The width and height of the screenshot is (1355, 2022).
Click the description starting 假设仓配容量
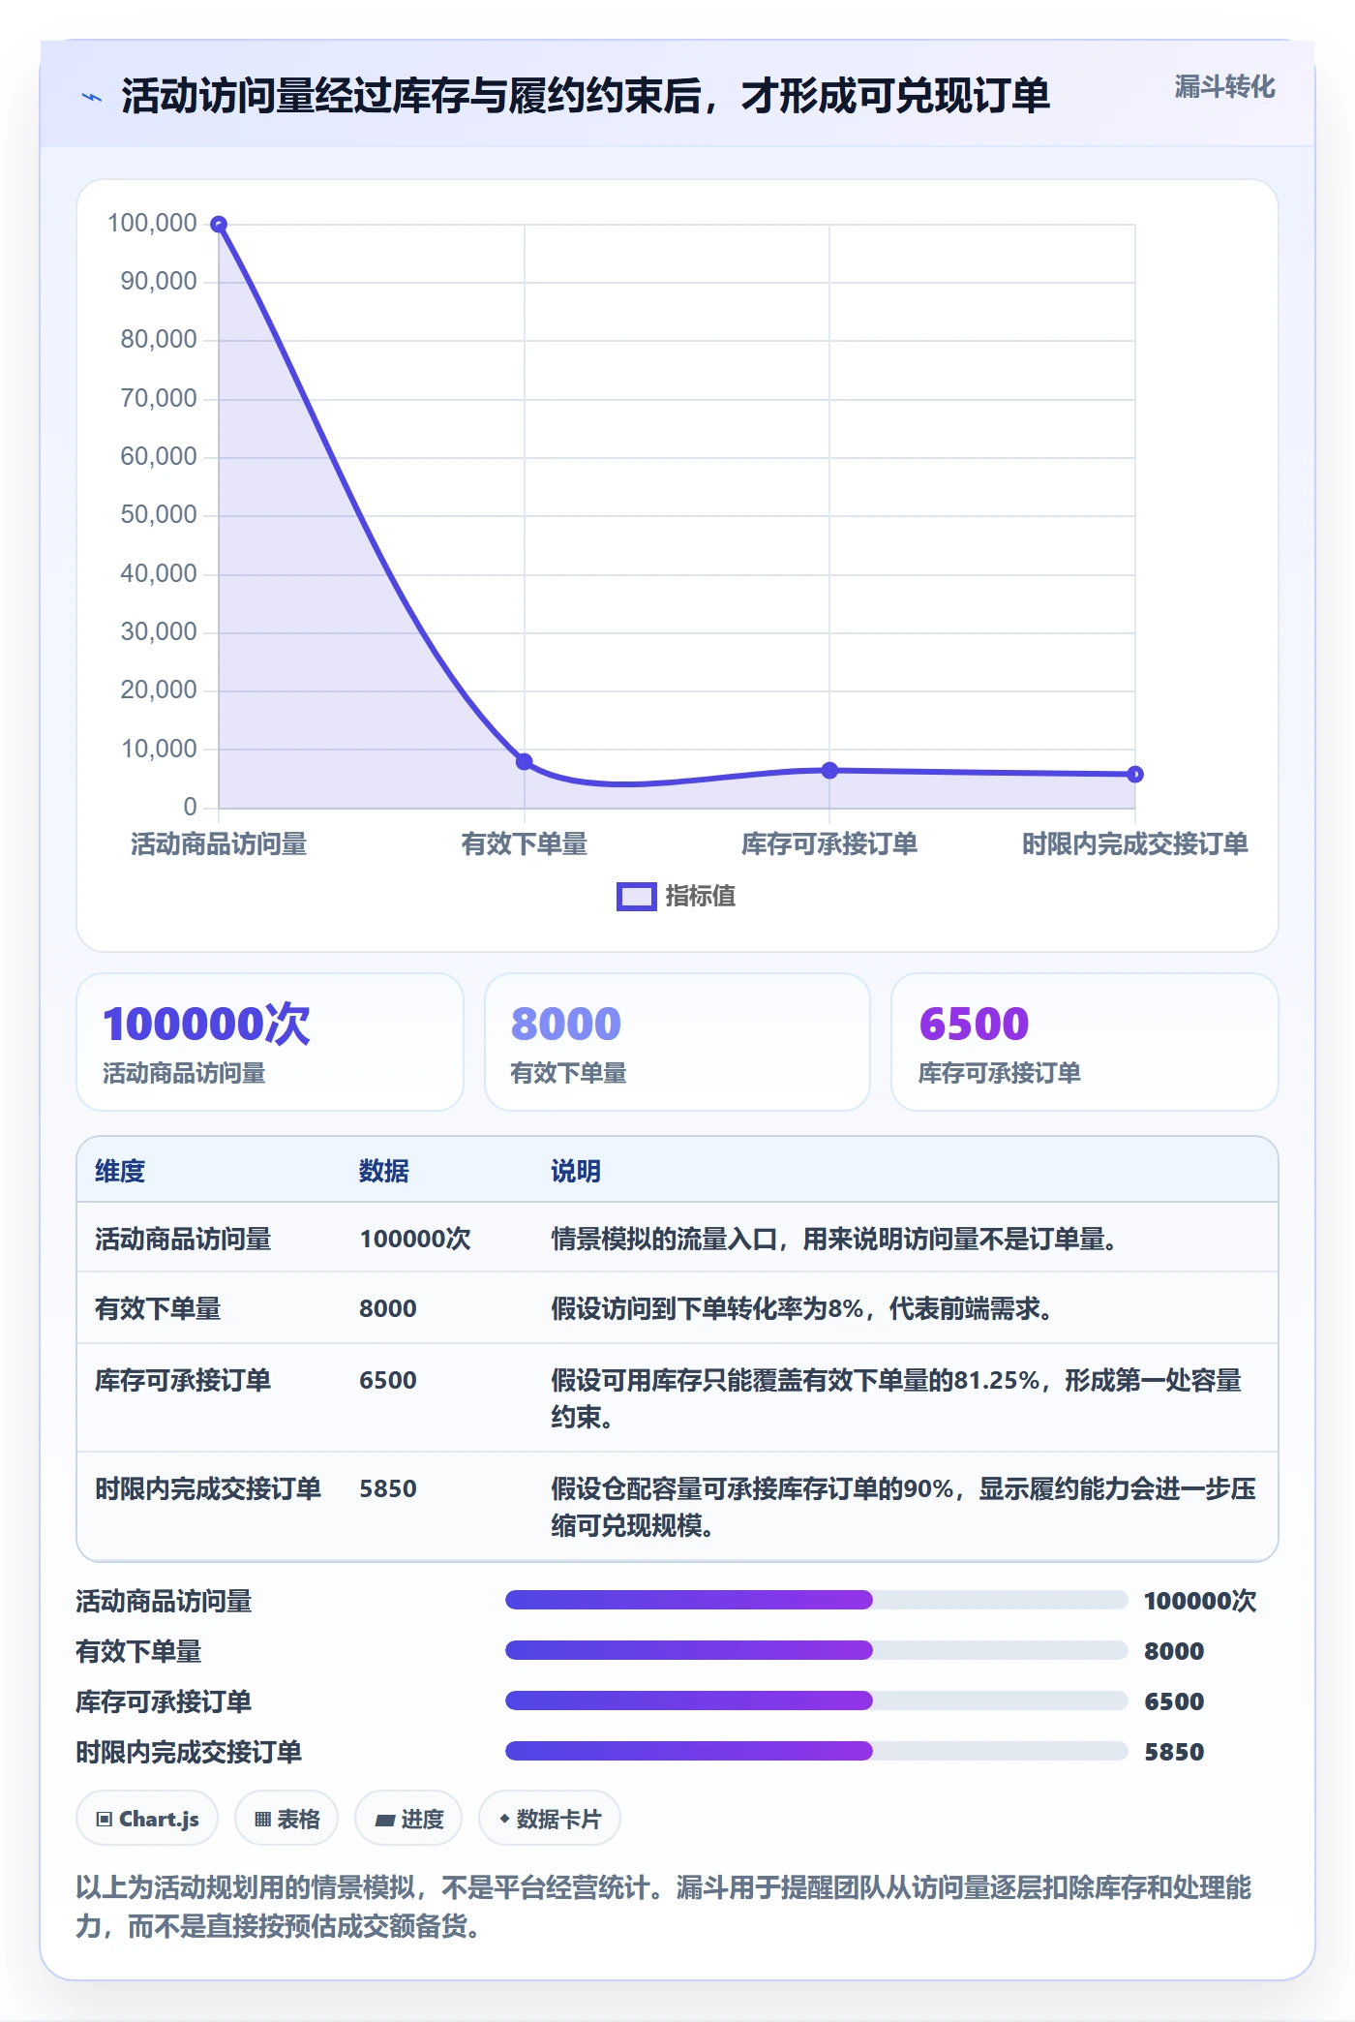click(x=903, y=1508)
